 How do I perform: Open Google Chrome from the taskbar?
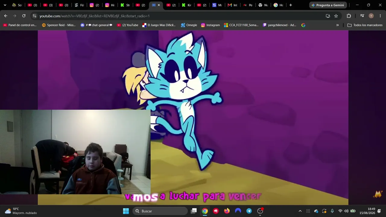(x=205, y=211)
